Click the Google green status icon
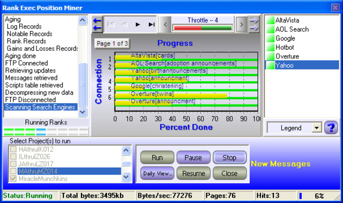 [270, 38]
